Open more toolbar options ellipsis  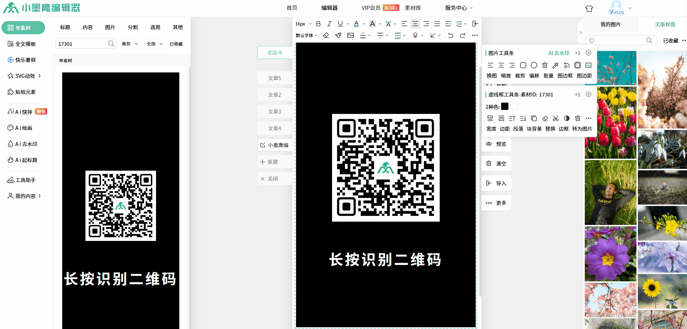tap(475, 35)
